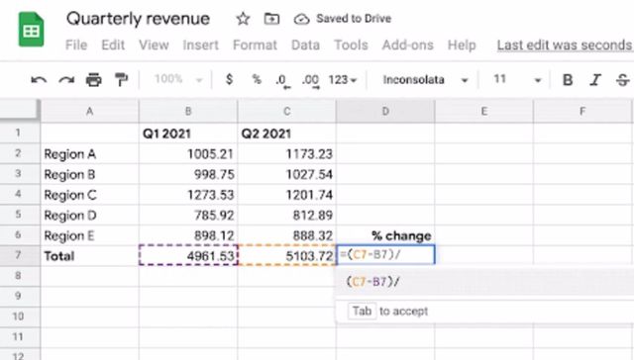Click the Total label cell

click(90, 255)
